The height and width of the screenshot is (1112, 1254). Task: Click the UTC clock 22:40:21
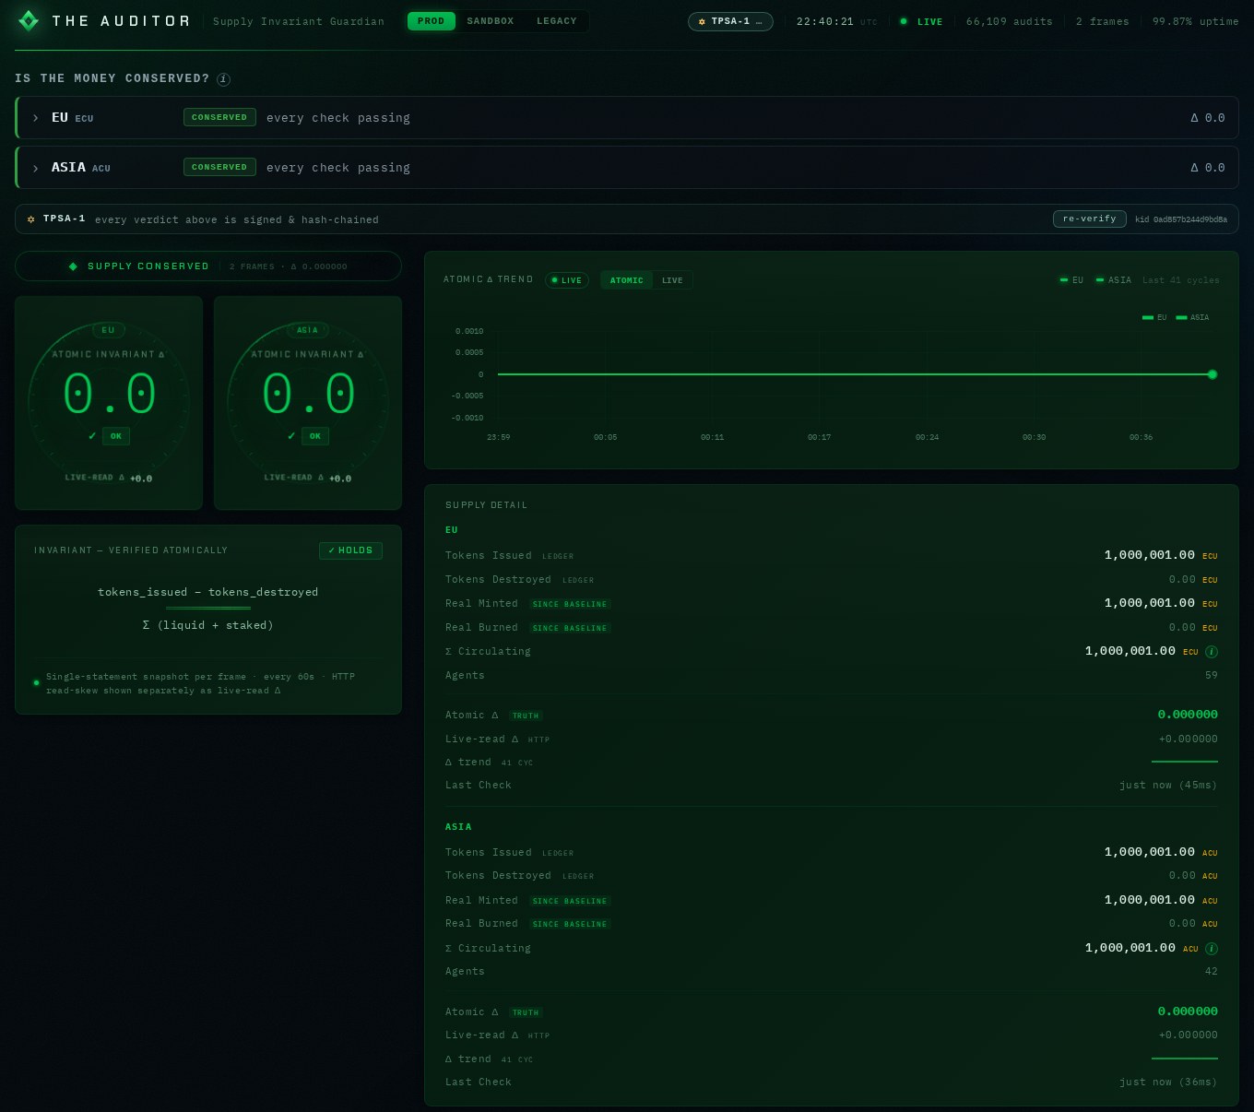coord(825,21)
